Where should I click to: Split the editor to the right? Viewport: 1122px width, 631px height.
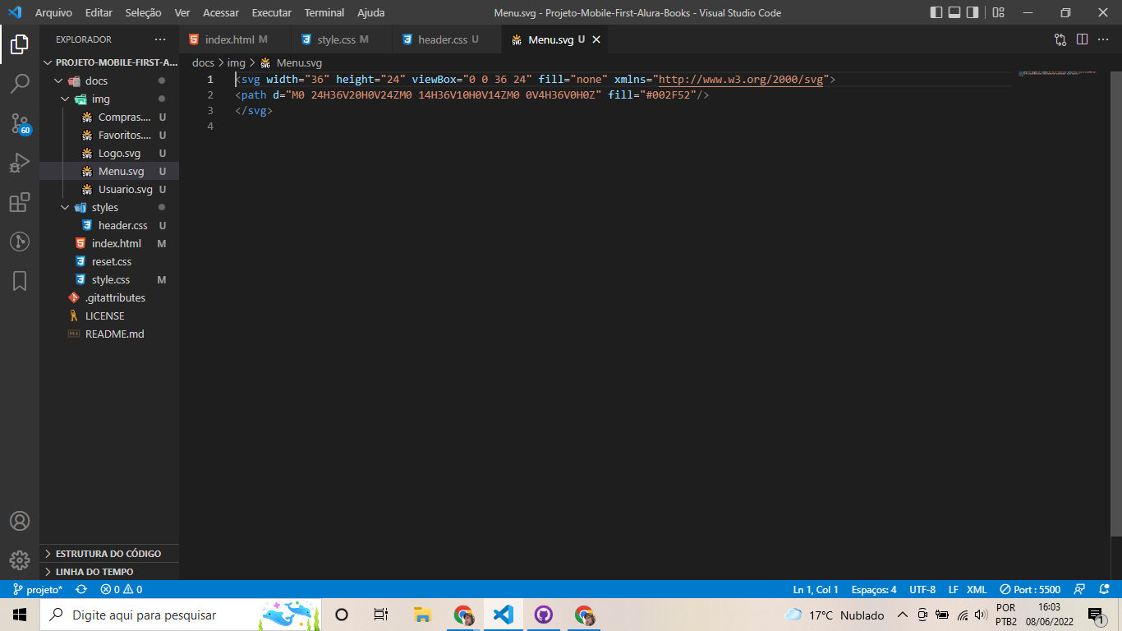coord(1082,39)
